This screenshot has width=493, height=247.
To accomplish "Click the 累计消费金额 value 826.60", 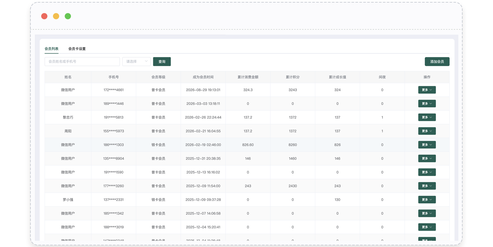I will coord(248,145).
